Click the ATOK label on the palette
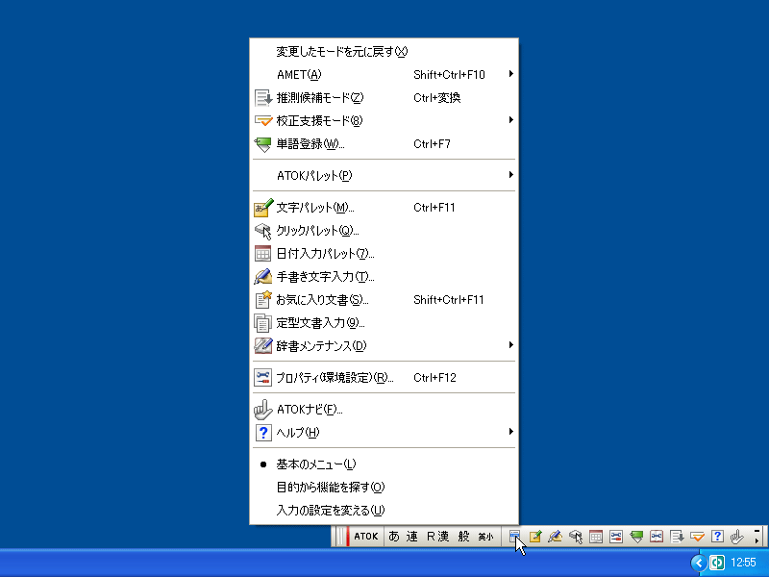This screenshot has width=769, height=577. point(366,537)
